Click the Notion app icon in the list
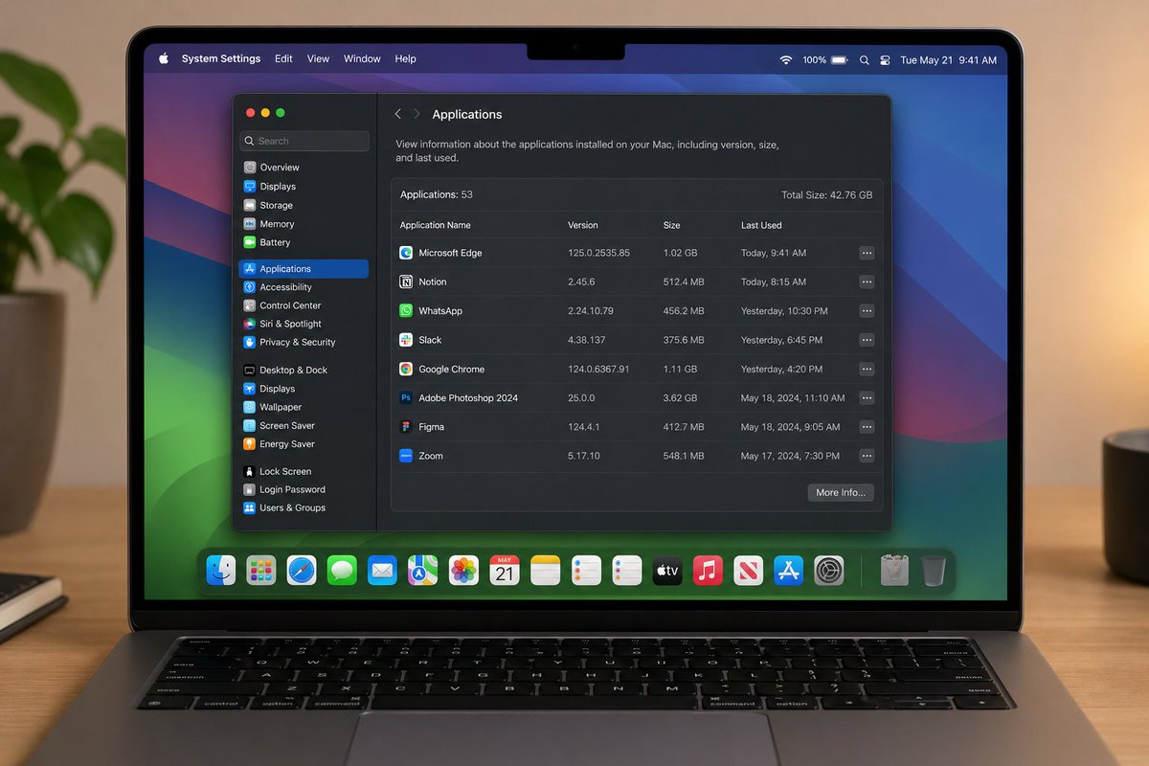 tap(406, 282)
